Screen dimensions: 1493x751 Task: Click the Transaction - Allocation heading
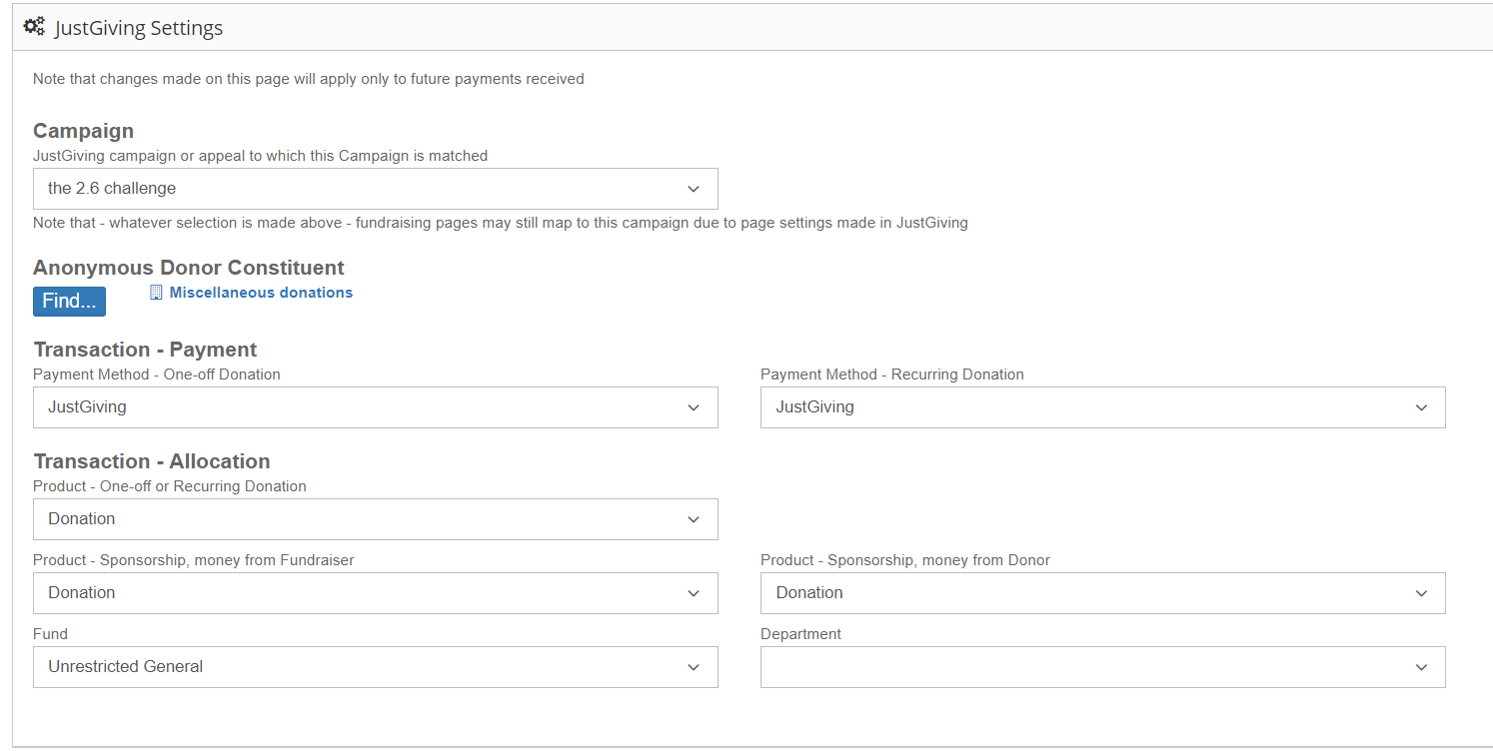pyautogui.click(x=152, y=461)
